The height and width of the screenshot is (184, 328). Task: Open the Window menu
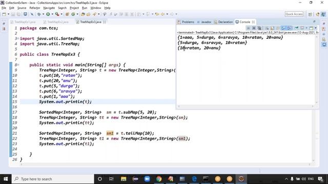(96, 8)
